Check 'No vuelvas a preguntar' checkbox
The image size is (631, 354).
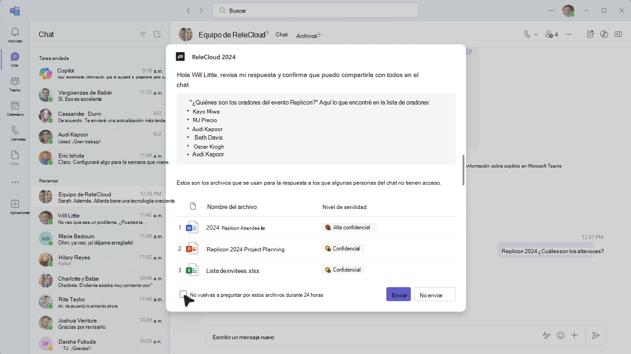(183, 294)
